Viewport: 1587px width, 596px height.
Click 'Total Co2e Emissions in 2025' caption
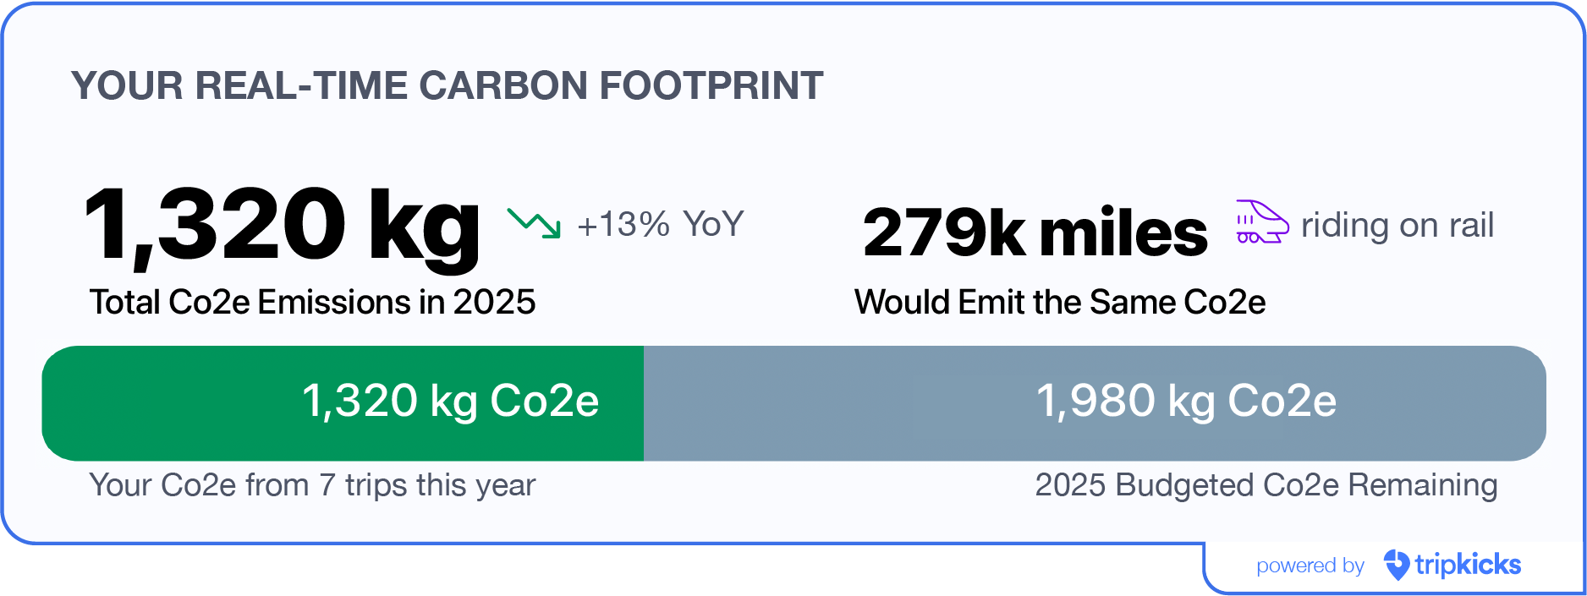[312, 302]
